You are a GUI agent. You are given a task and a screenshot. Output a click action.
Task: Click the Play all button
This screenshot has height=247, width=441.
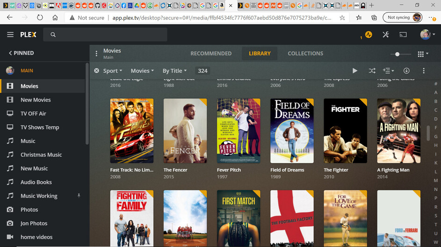355,71
